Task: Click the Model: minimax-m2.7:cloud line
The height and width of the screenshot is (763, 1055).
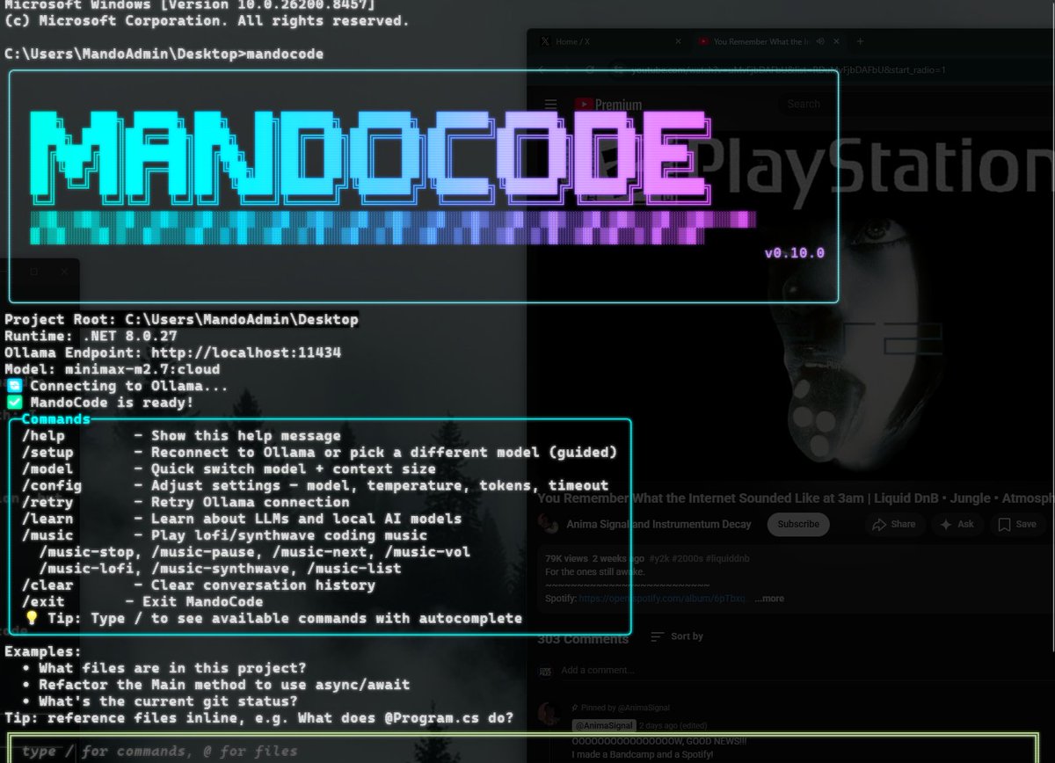Action: 113,369
